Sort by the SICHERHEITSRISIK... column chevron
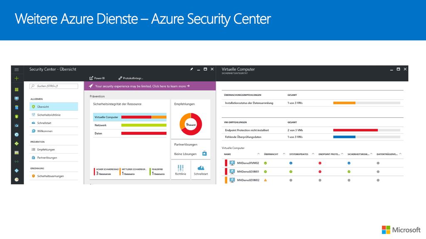The image size is (426, 239). [x=371, y=154]
